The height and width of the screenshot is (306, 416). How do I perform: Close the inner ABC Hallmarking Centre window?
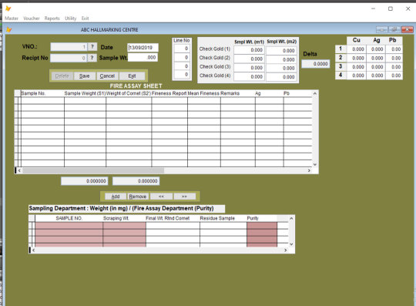[x=408, y=29]
